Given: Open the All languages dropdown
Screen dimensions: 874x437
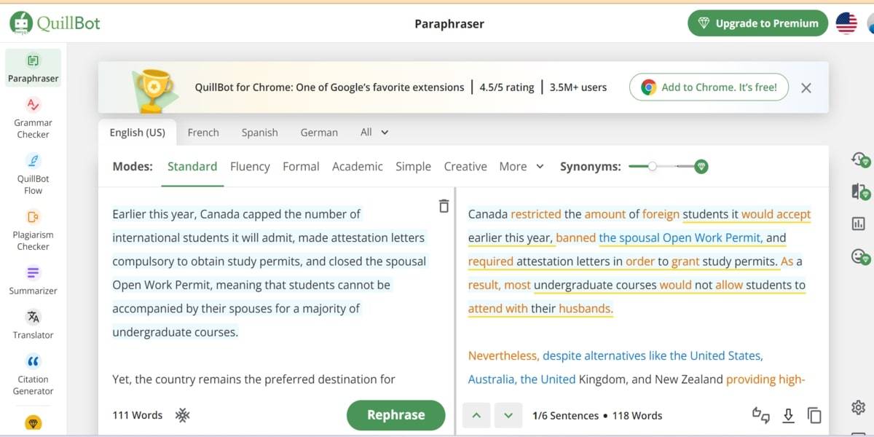Looking at the screenshot, I should pos(373,132).
